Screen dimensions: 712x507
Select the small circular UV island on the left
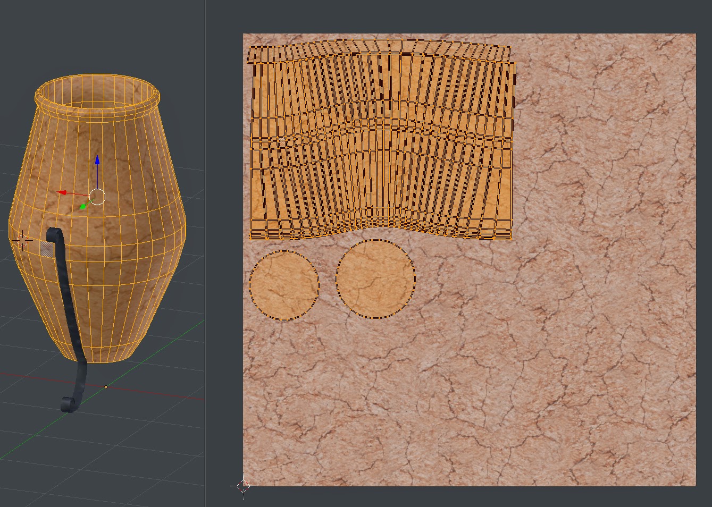[283, 285]
